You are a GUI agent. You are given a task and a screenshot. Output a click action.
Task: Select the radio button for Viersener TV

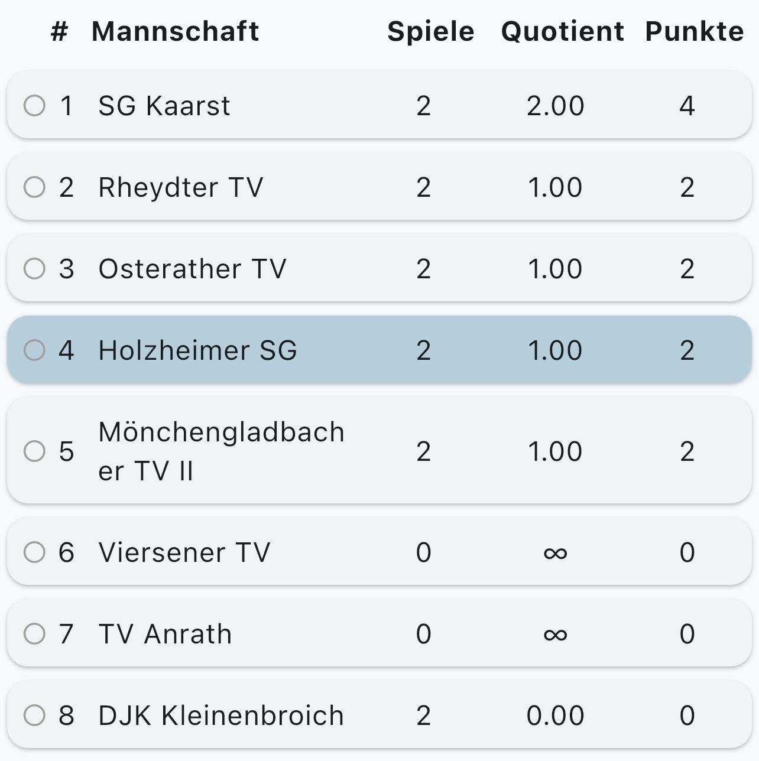point(34,552)
